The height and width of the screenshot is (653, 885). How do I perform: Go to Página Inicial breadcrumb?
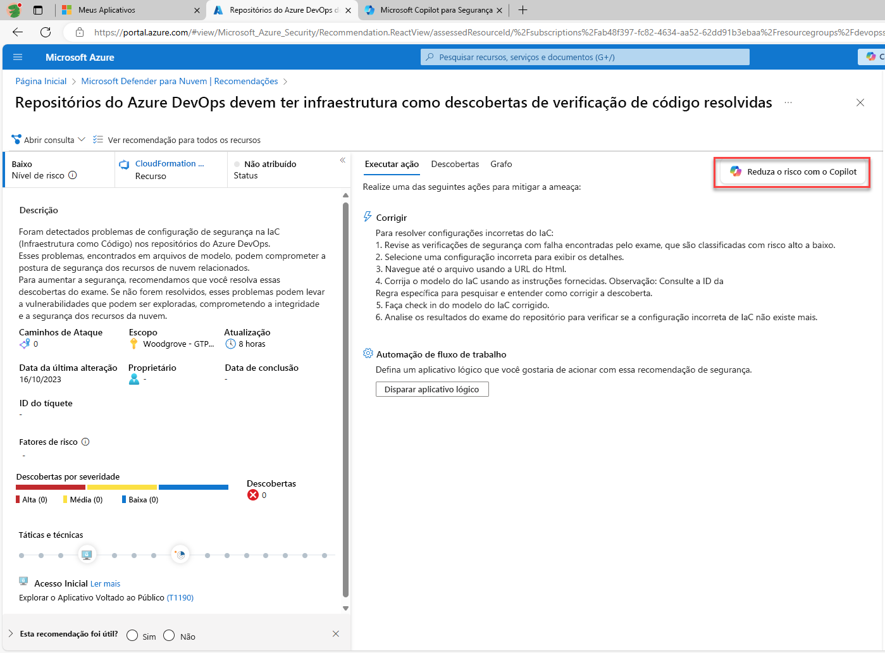click(x=41, y=81)
